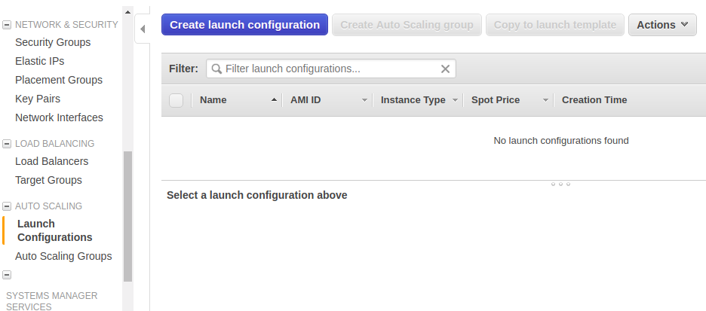
Task: Tick the select-all checkbox in the table header
Action: tap(176, 100)
